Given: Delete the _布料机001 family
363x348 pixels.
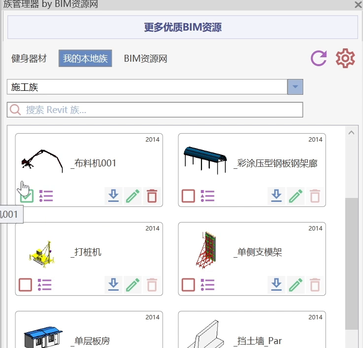Looking at the screenshot, I should tap(152, 196).
